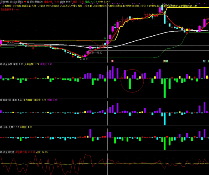209x175 pixels.
Task: Select the HJT电池 concept tag
Action: 41,6
